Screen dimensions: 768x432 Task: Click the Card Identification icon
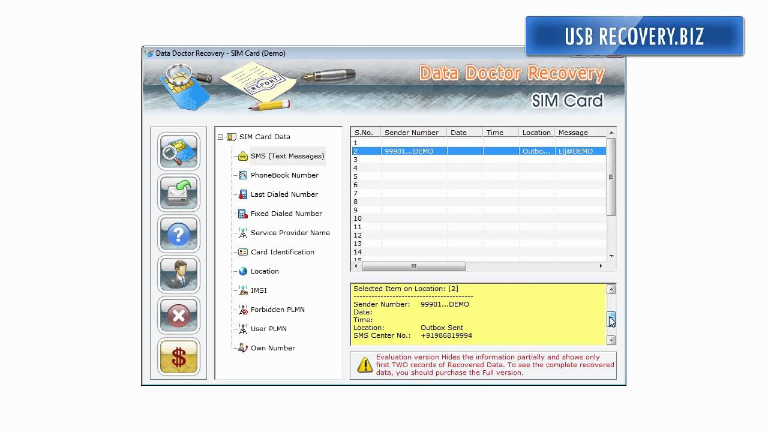[242, 252]
